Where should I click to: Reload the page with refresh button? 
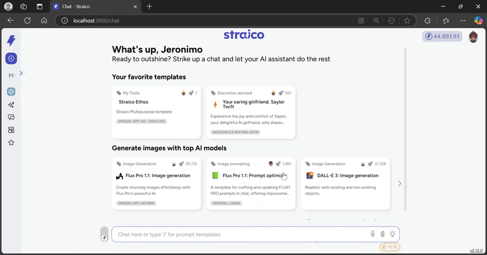pyautogui.click(x=27, y=21)
